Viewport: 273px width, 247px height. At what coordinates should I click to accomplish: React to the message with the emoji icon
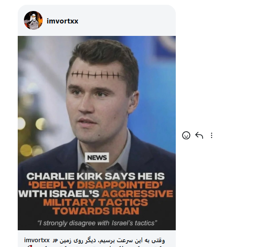186,135
